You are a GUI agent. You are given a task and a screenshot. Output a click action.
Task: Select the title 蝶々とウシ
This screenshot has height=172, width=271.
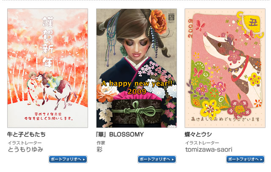pyautogui.click(x=198, y=134)
